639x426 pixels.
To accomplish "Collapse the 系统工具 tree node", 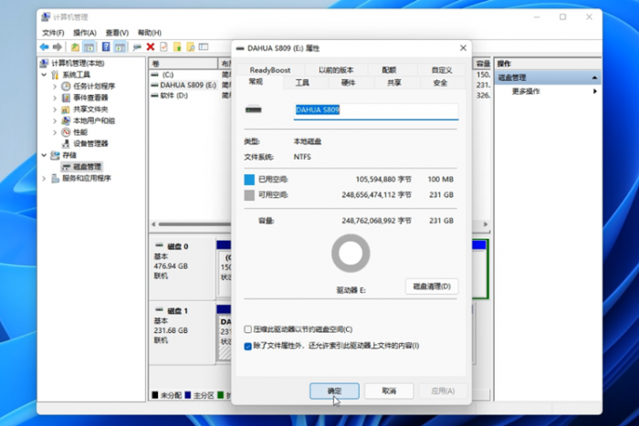I will (x=44, y=75).
